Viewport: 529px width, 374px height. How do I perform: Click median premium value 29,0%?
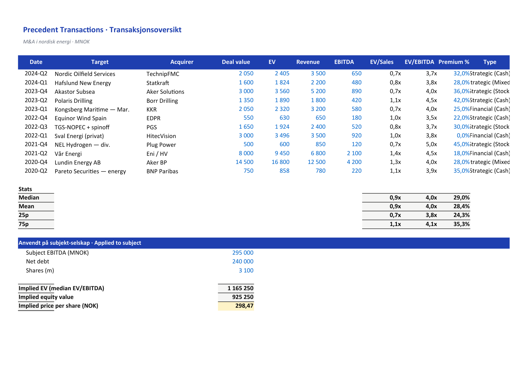(461, 197)
